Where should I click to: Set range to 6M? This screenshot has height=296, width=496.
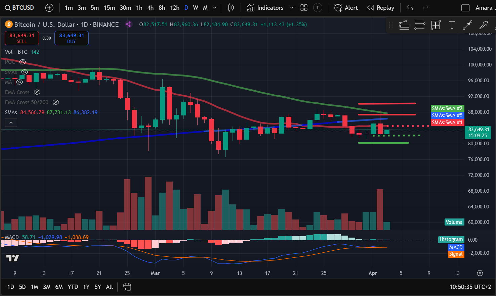[x=59, y=287]
